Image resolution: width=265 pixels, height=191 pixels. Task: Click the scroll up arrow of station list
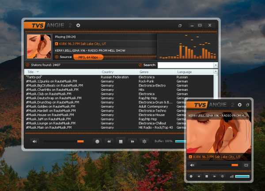pos(216,71)
